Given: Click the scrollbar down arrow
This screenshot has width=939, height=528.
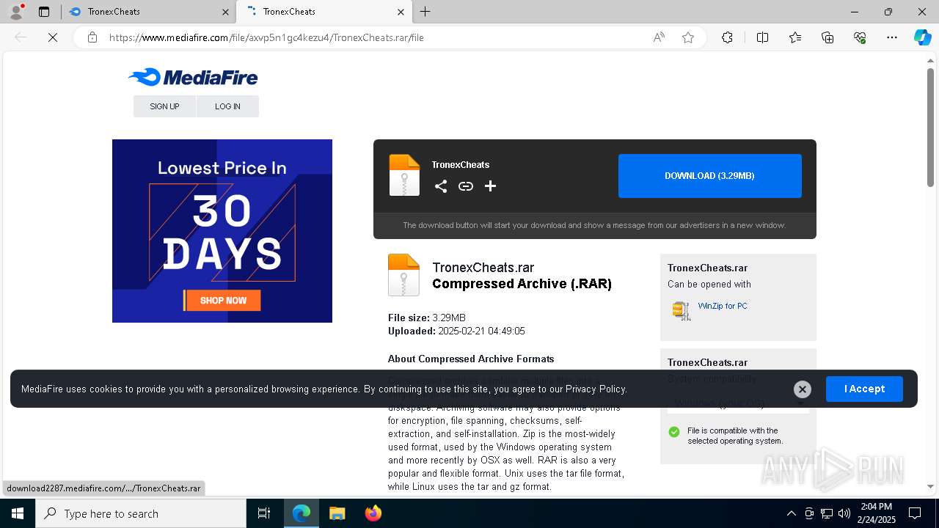Looking at the screenshot, I should 930,486.
